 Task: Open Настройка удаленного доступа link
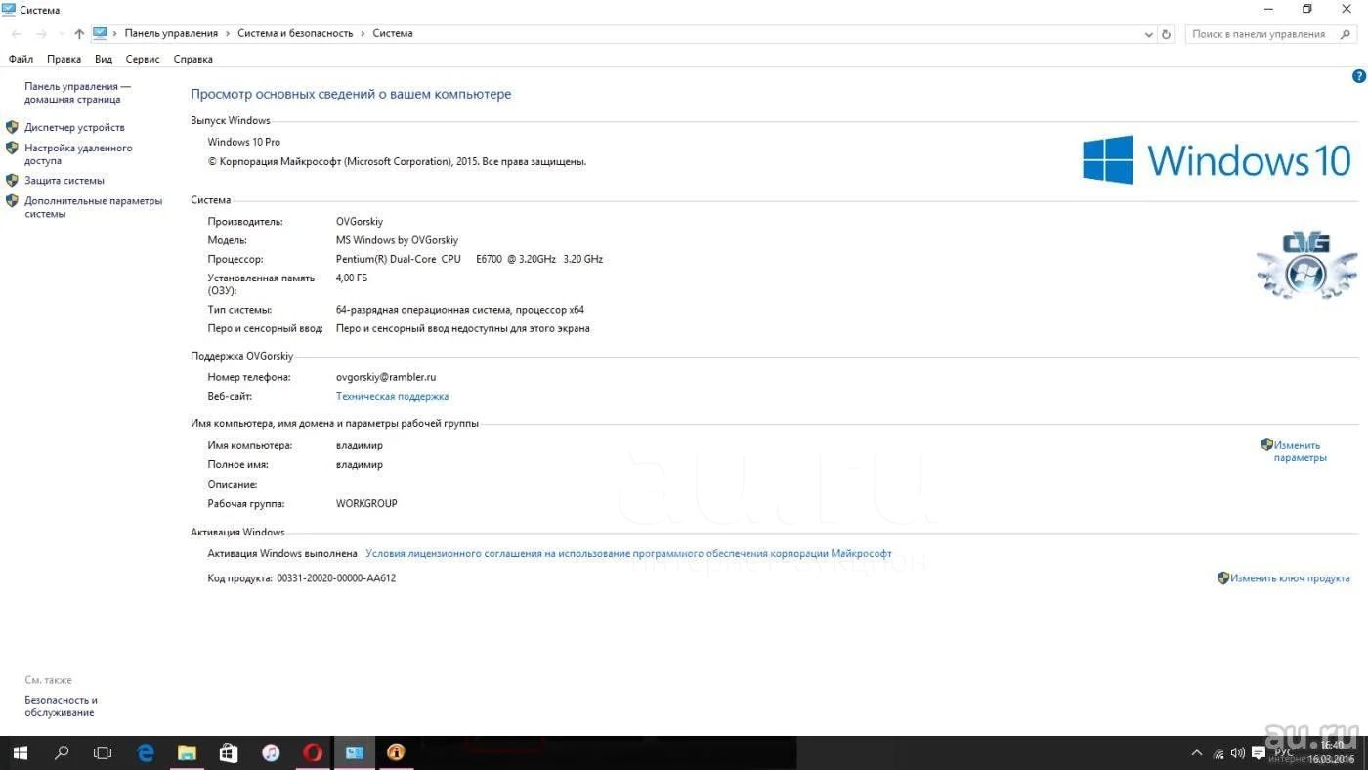(x=78, y=154)
